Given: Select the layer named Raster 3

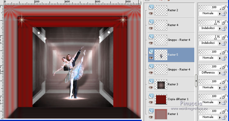Looking at the screenshot, I should (x=173, y=84).
